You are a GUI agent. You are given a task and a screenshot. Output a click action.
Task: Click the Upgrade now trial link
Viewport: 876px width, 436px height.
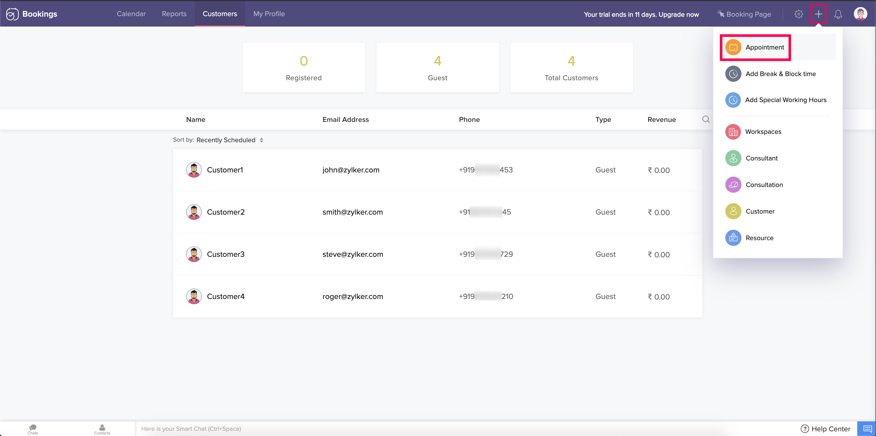pos(678,15)
